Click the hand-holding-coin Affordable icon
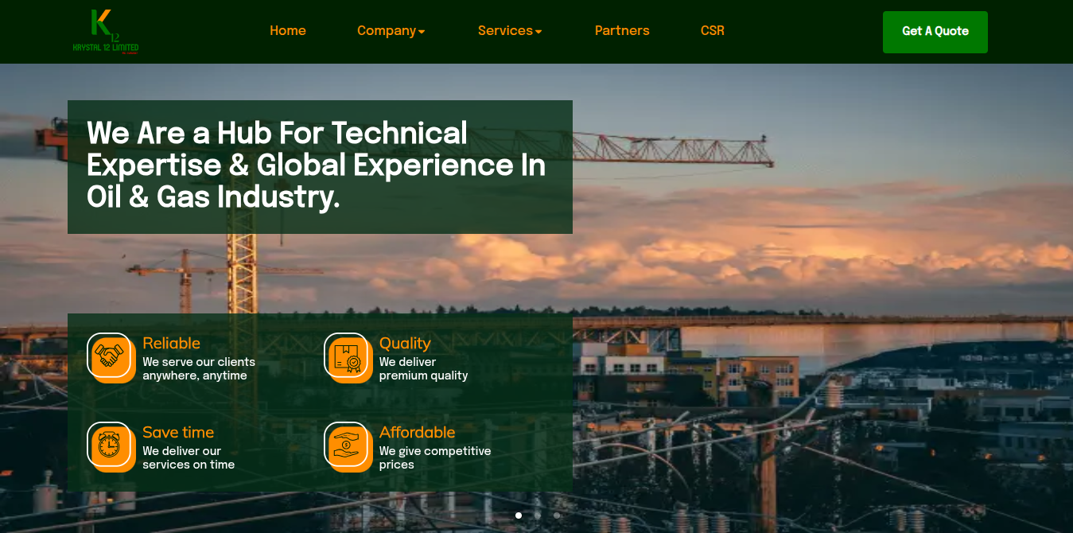The image size is (1073, 533). coord(347,445)
